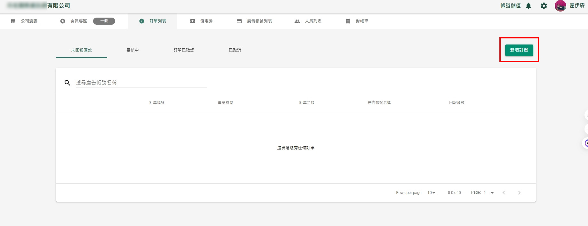The image size is (588, 226).
Task: Switch to 已取消 status tab
Action: [235, 50]
